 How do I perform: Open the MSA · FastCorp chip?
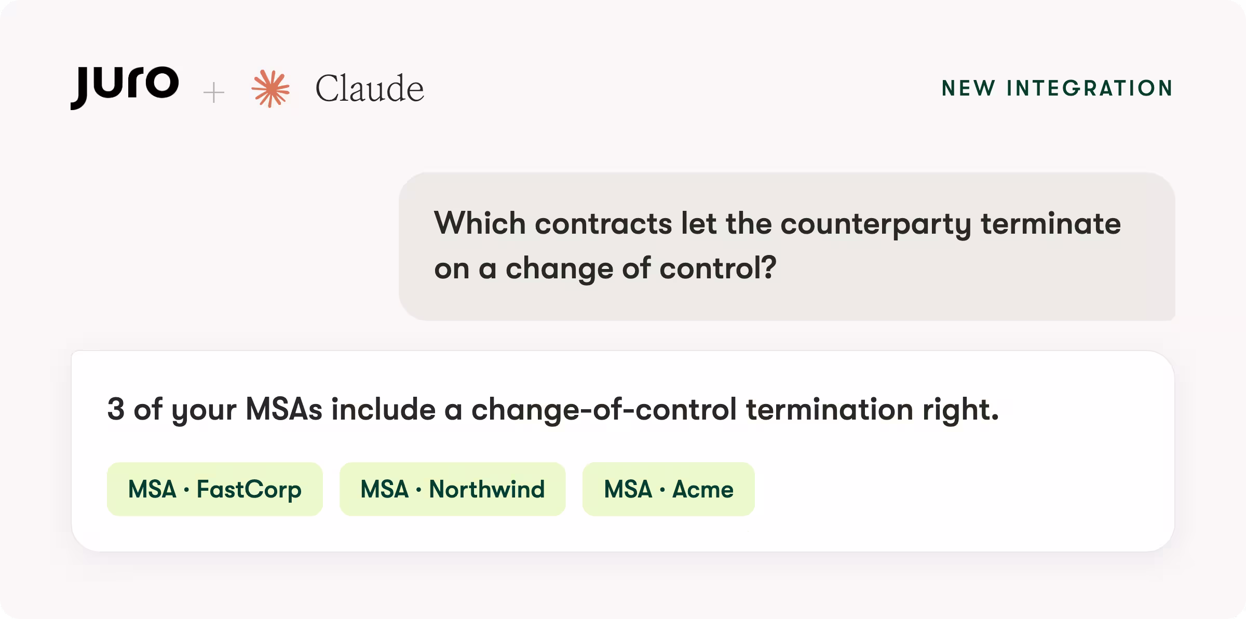(x=215, y=489)
